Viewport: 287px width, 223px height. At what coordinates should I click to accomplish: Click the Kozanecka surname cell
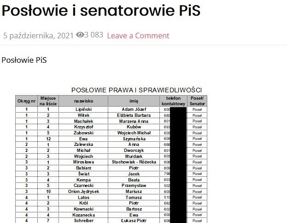click(x=83, y=215)
